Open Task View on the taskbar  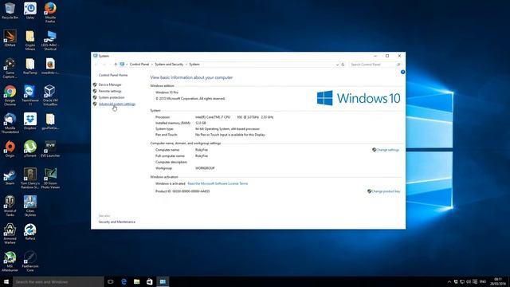tap(111, 281)
